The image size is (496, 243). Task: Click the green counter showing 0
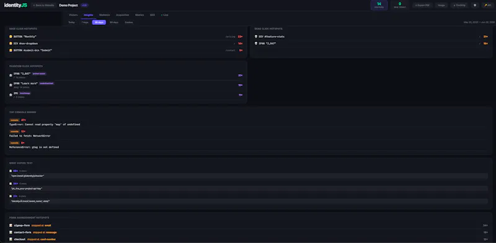[x=399, y=5]
